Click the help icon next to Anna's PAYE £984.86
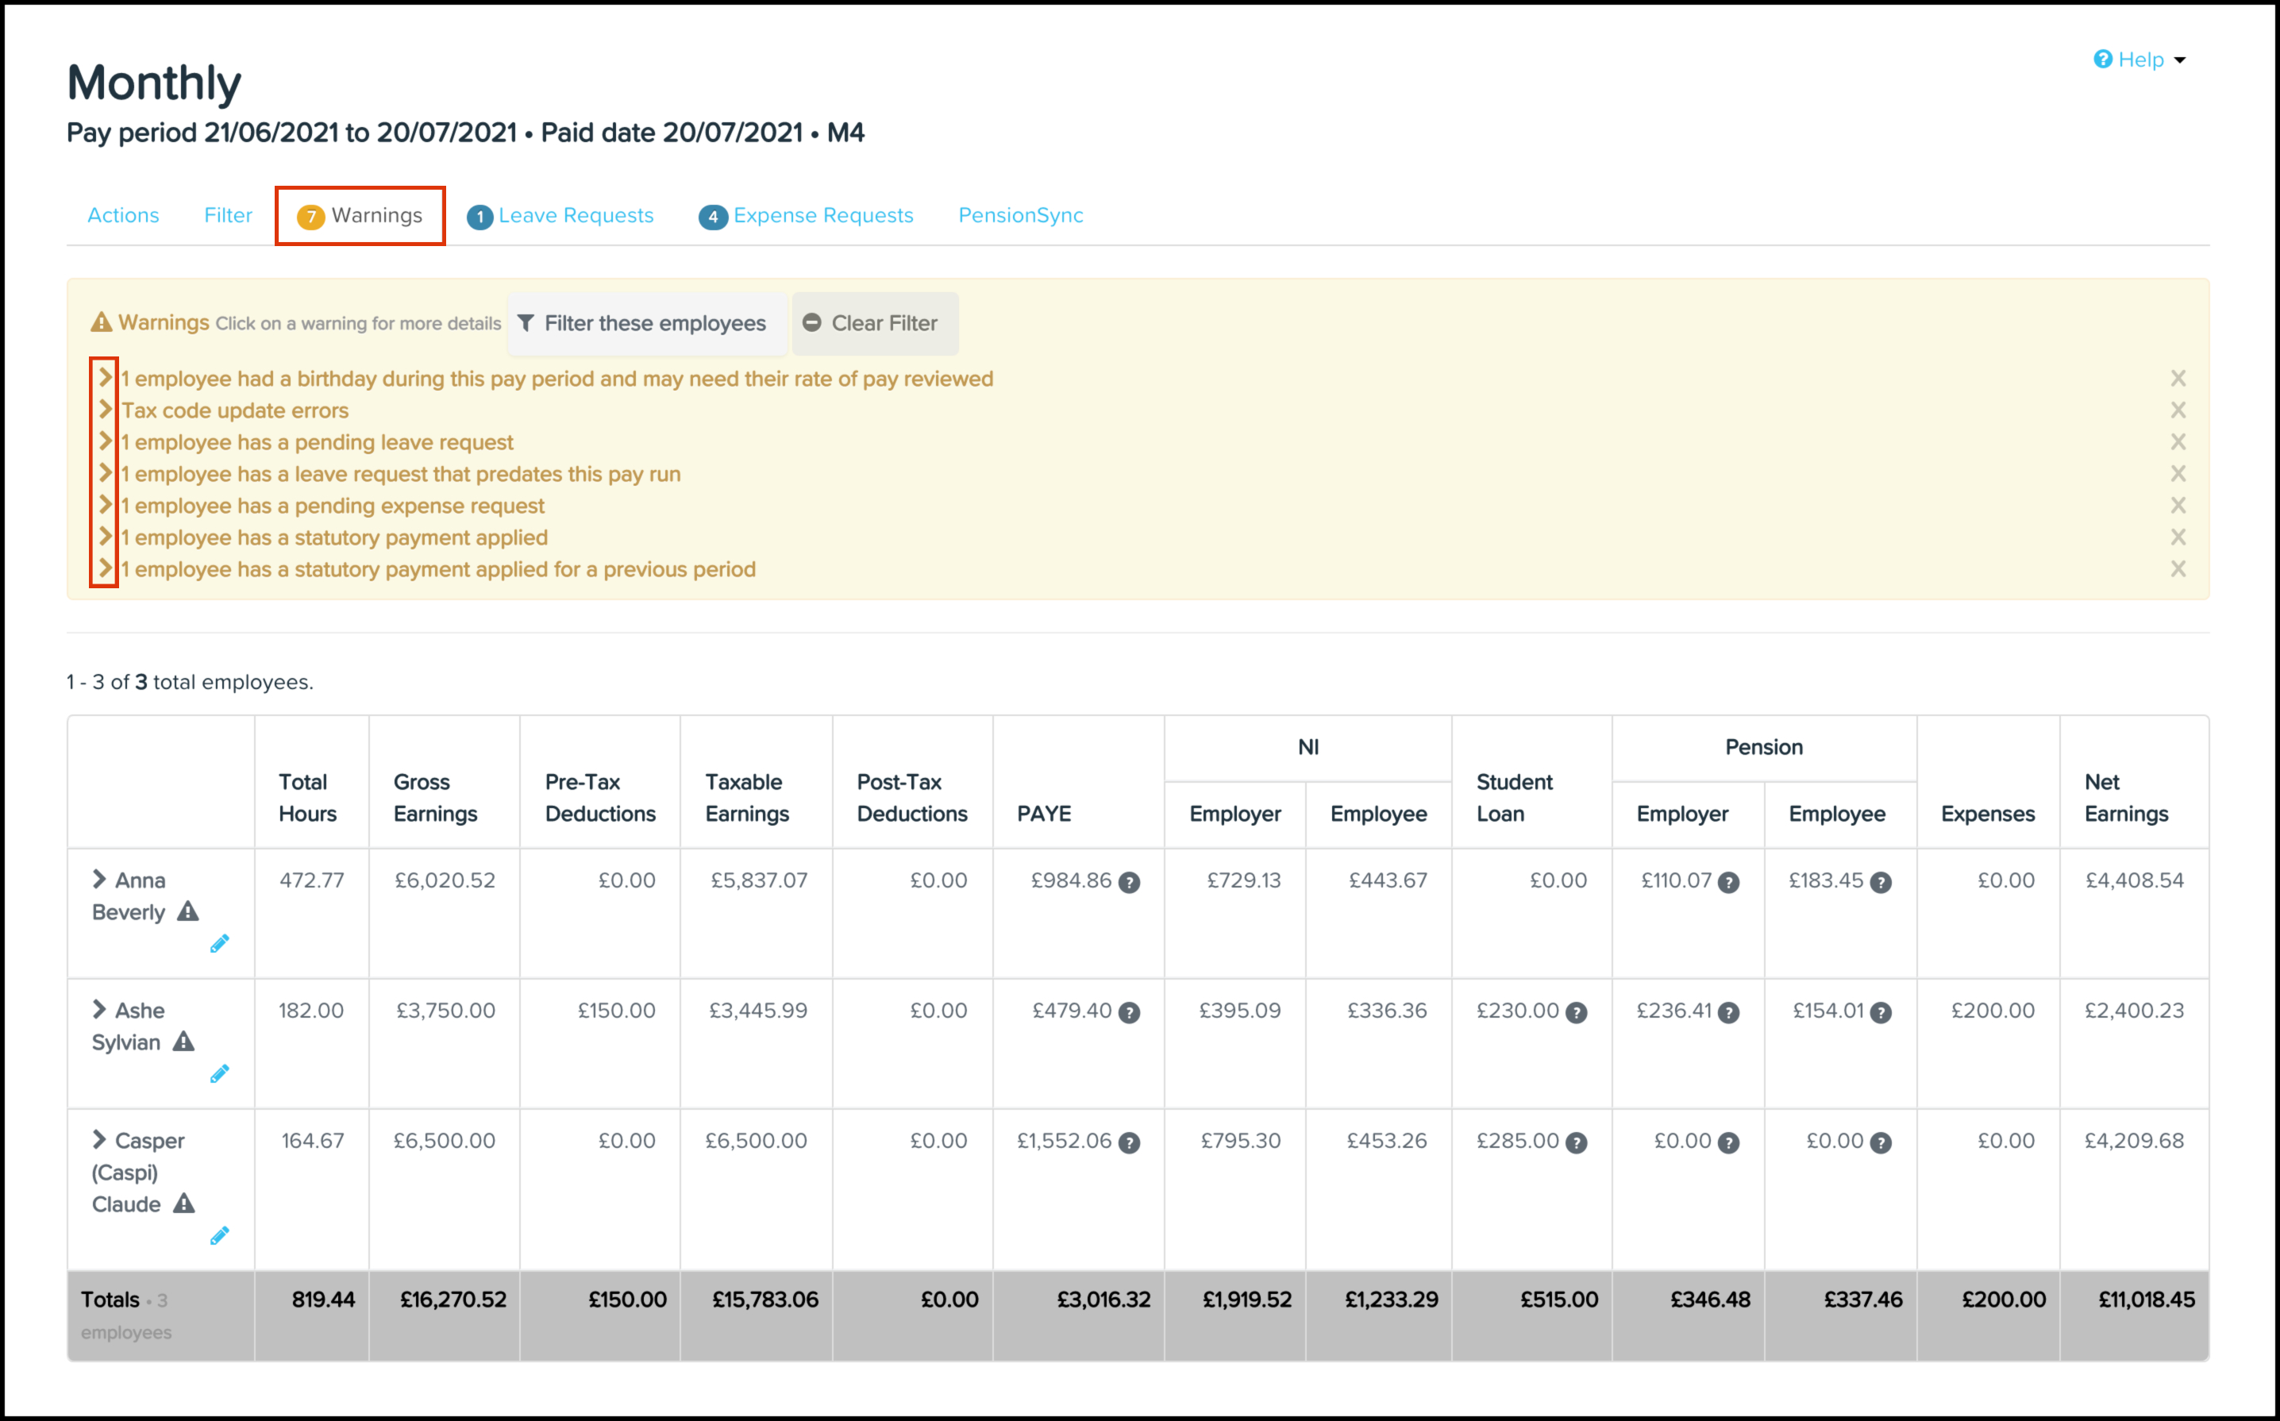This screenshot has height=1421, width=2280. click(1129, 883)
